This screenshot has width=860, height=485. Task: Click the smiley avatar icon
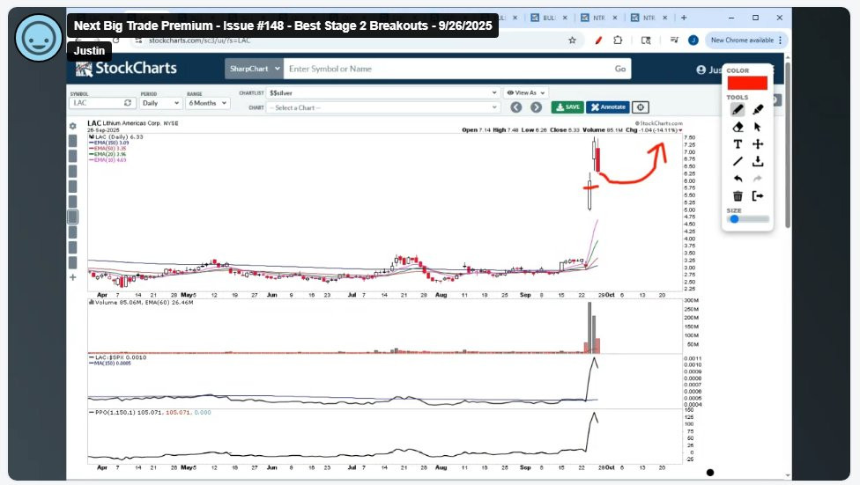click(39, 38)
